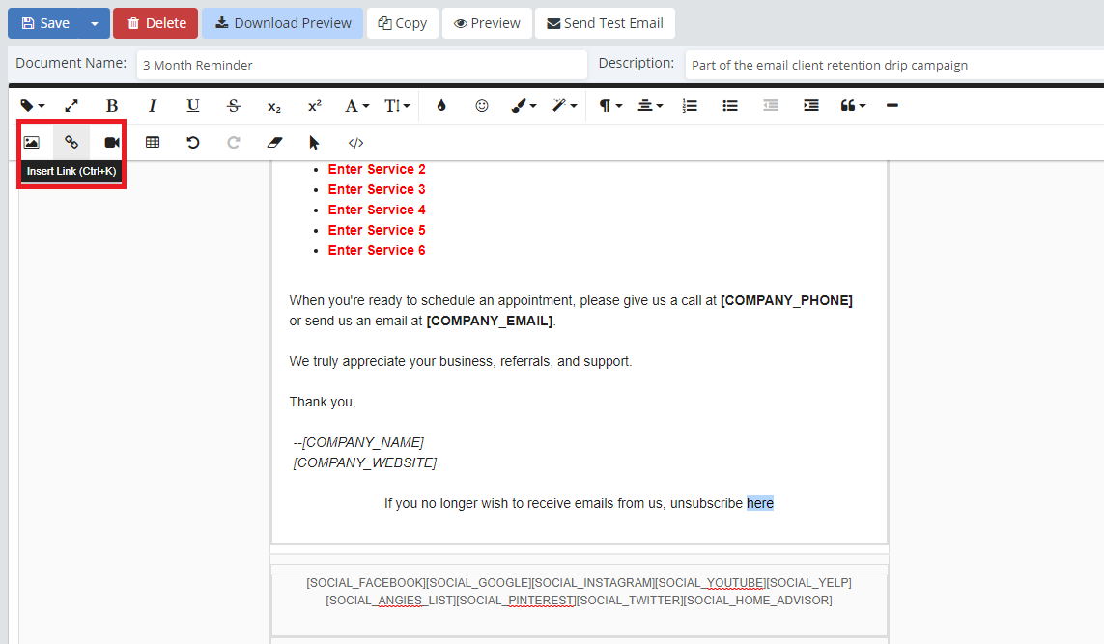Click the Download Preview button

(x=283, y=23)
